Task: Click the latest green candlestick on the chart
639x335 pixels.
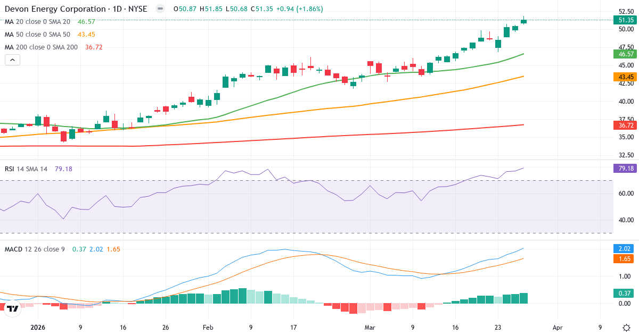Action: point(523,21)
